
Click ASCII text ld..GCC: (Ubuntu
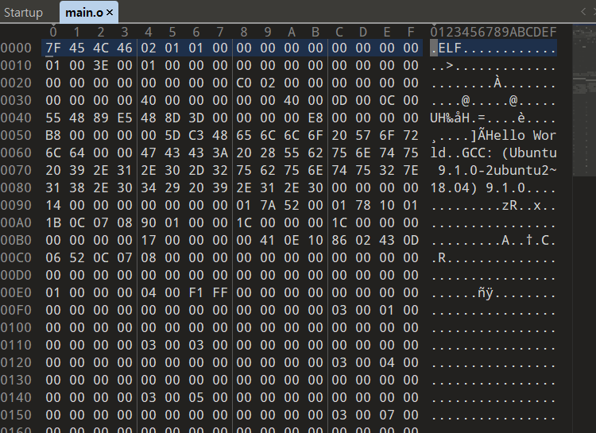click(493, 153)
